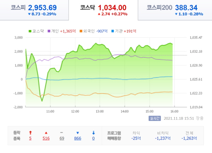Screen dimensions: 212x153
Task: Click the timestamp 2021.11.18 15:51
Action: point(179,118)
